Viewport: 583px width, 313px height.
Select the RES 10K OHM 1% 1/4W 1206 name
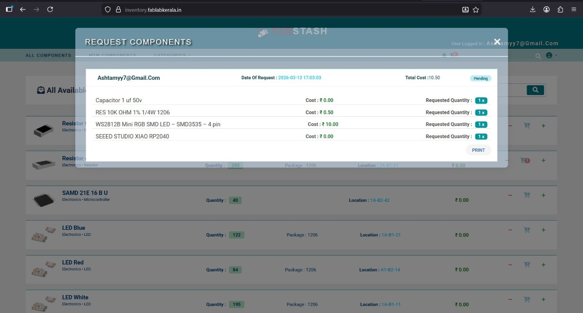click(133, 113)
